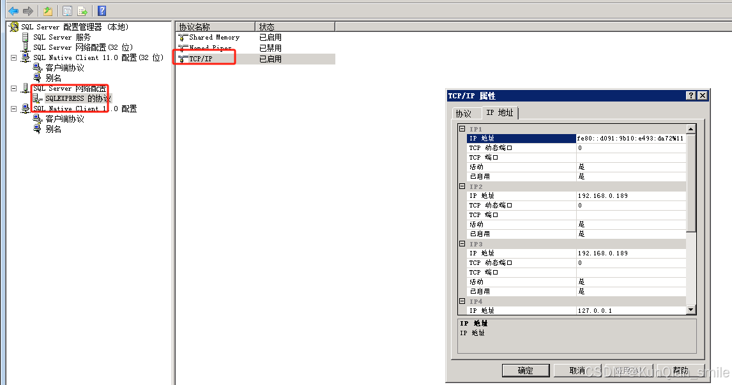Click the Forward arrow toolbar icon
This screenshot has height=385, width=732.
pyautogui.click(x=28, y=11)
